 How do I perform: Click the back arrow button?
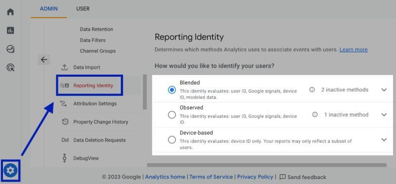coord(44,60)
